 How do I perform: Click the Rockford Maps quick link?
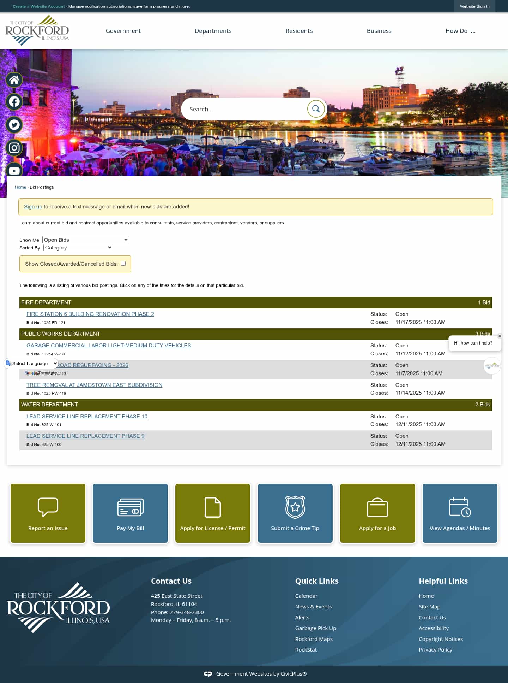[314, 639]
